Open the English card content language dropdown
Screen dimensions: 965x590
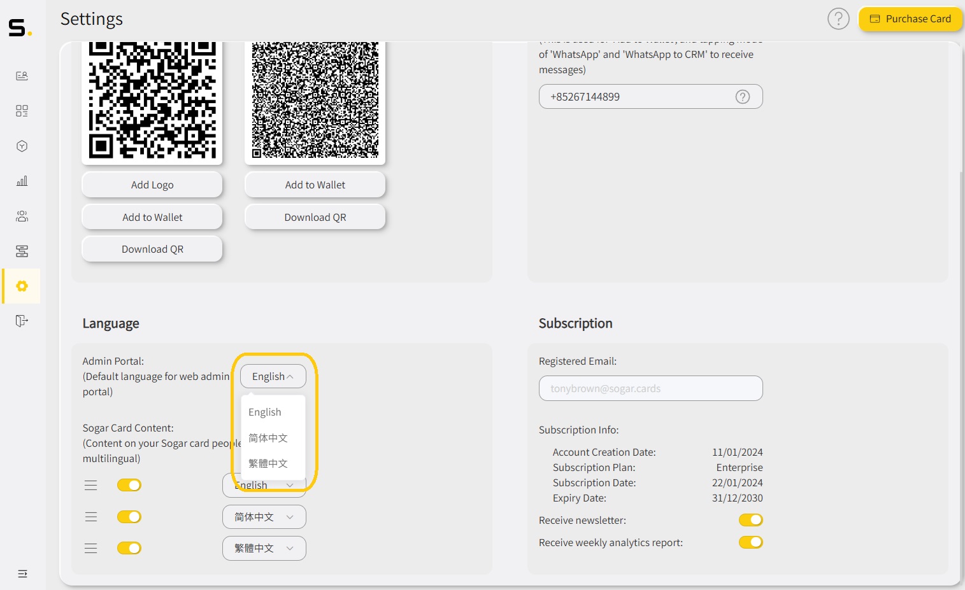[x=264, y=485]
